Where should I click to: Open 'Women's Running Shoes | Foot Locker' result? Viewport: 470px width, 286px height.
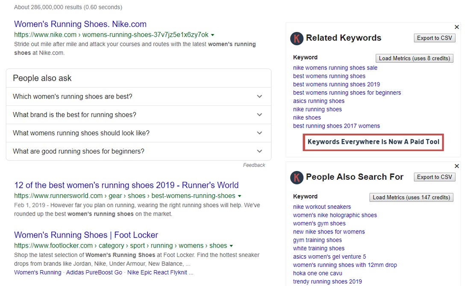click(x=86, y=235)
